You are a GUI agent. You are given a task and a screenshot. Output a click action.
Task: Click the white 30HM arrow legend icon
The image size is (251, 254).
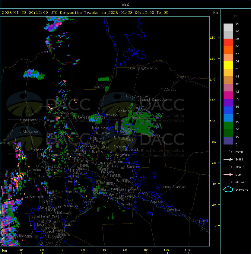[228, 159]
